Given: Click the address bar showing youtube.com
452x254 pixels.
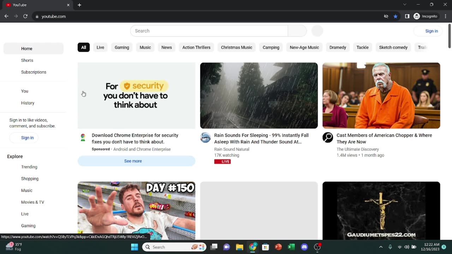Looking at the screenshot, I should [x=208, y=16].
